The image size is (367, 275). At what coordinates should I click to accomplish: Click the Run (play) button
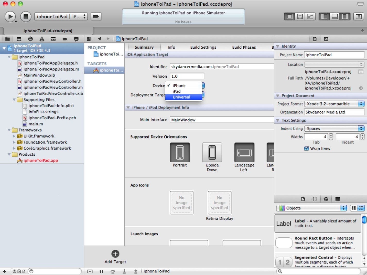click(x=10, y=16)
